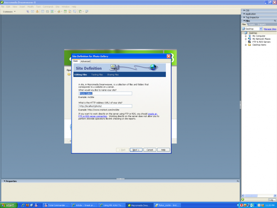The image size is (277, 208).
Task: Open the Site menu
Action: pyautogui.click(x=57, y=7)
